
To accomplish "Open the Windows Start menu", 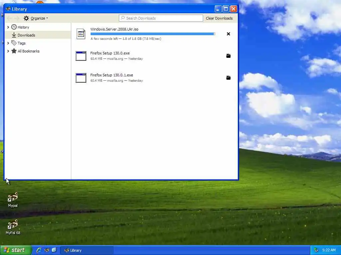I will click(16, 250).
